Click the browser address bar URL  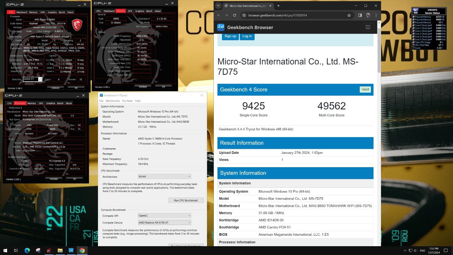tap(277, 15)
